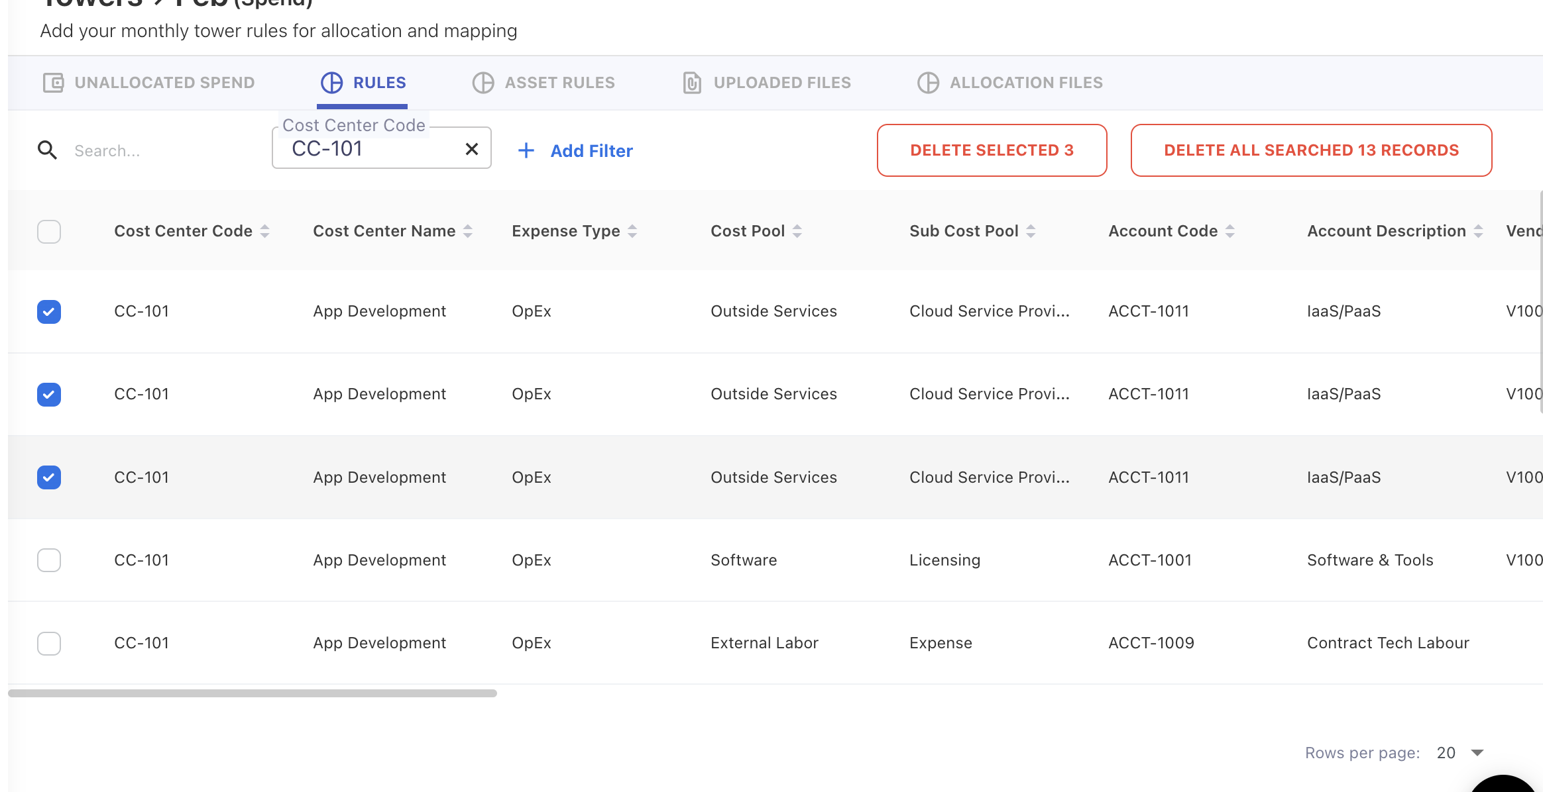Sort by Cost Center Name column arrows

(x=468, y=231)
